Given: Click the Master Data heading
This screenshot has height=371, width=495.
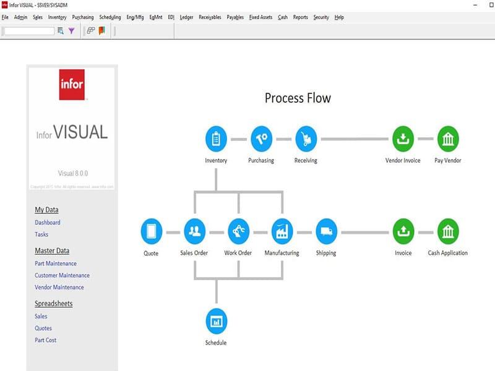Looking at the screenshot, I should click(52, 251).
